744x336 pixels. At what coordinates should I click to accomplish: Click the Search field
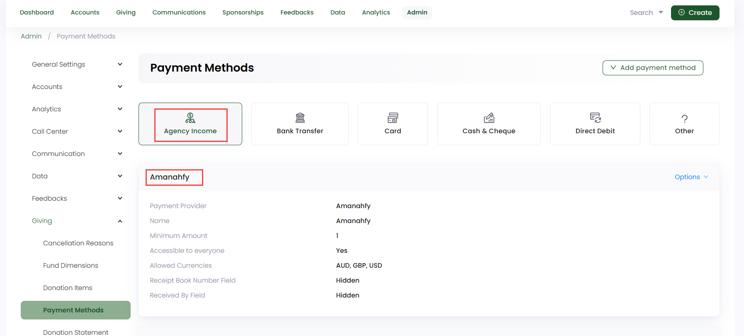(641, 13)
